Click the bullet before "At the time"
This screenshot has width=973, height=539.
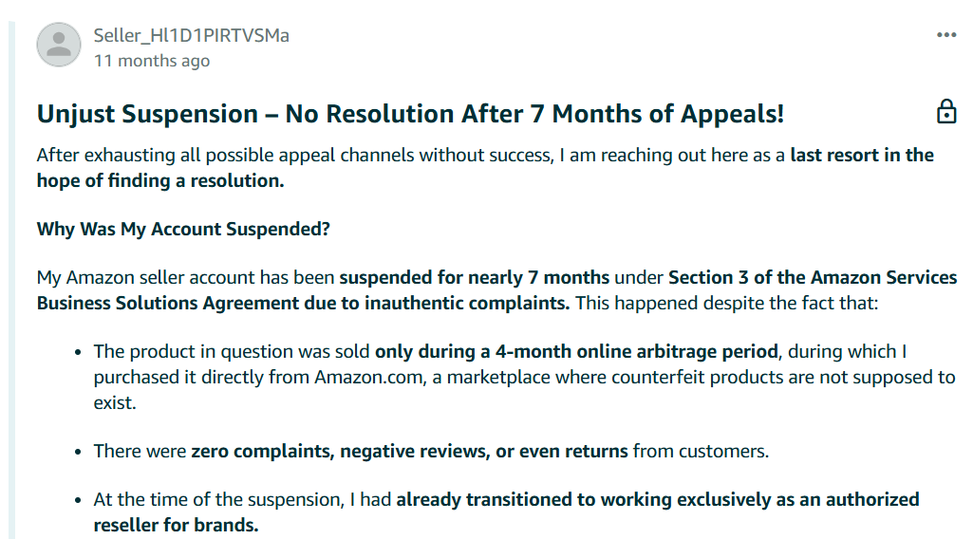click(78, 500)
